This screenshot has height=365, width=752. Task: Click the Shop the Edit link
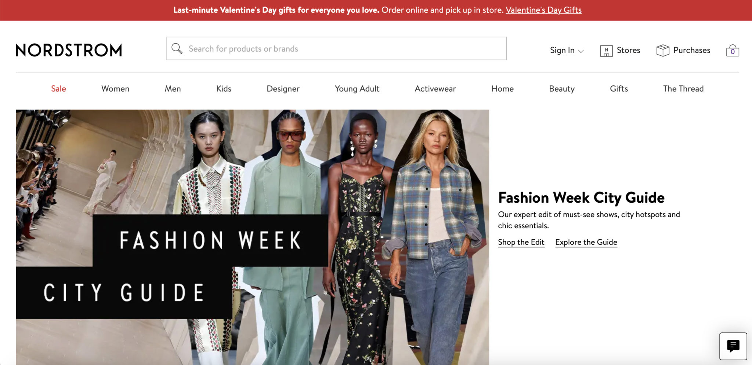521,242
